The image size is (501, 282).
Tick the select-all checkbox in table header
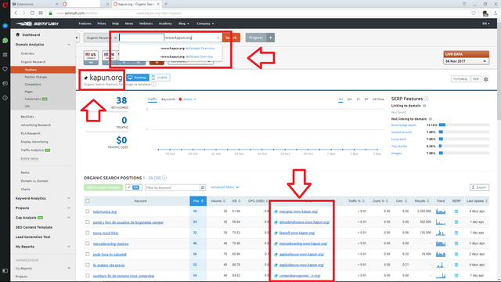87,201
